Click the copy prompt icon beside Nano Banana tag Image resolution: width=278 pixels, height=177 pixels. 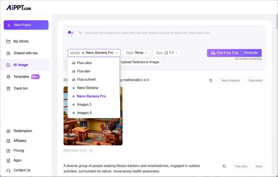tap(211, 80)
